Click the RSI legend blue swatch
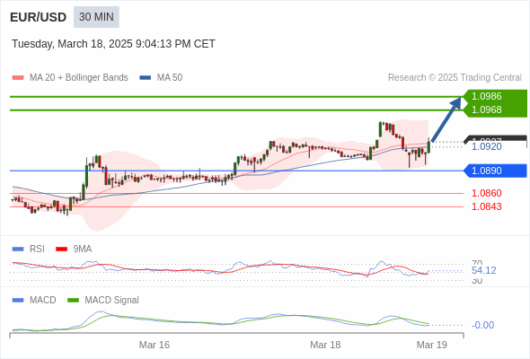Image resolution: width=530 pixels, height=359 pixels. tap(18, 250)
